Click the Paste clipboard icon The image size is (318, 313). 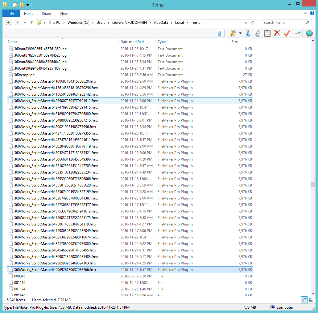[267, 33]
